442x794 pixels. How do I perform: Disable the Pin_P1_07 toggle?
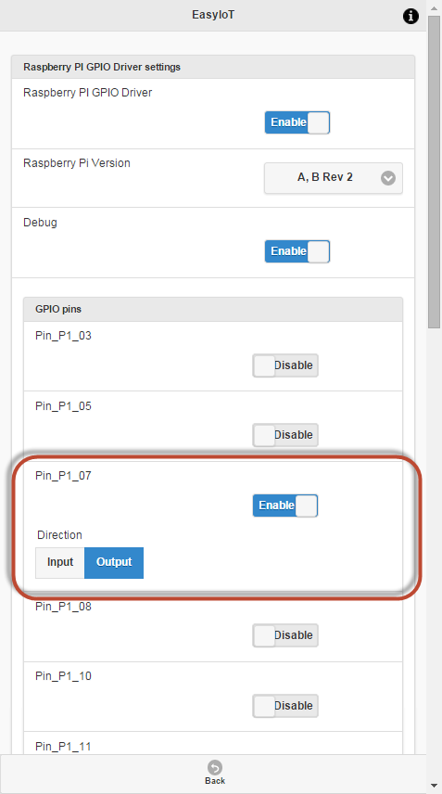coord(285,506)
